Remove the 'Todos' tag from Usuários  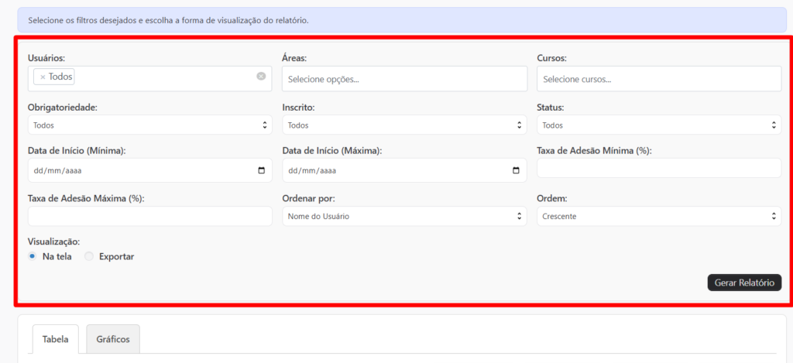point(43,77)
